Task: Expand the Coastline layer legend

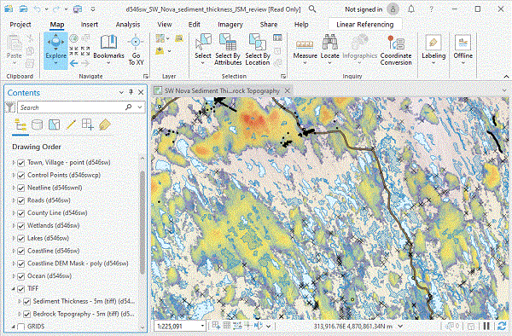Action: coord(14,251)
